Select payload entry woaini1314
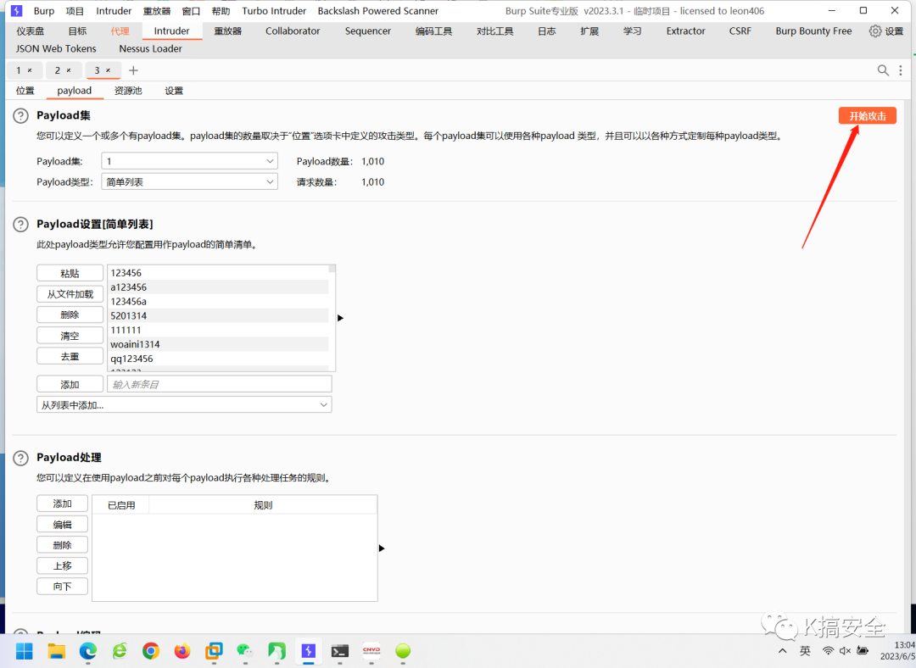The image size is (916, 668). pyautogui.click(x=219, y=344)
